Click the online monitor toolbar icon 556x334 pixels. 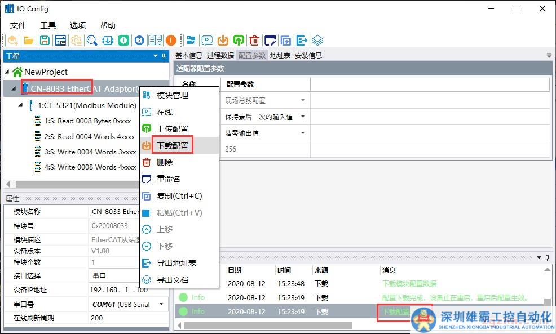point(208,41)
